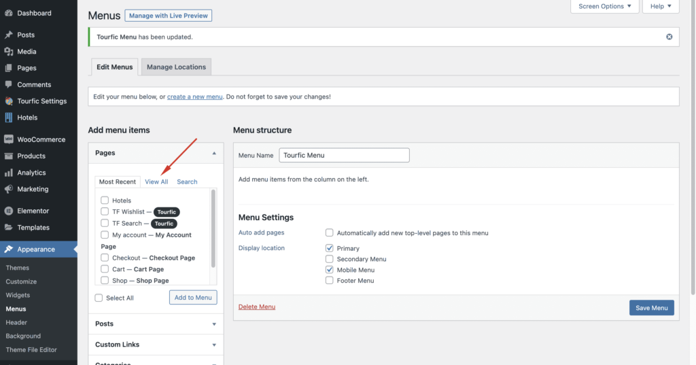The width and height of the screenshot is (696, 365).
Task: Click the Add to Menu button
Action: [x=193, y=298]
